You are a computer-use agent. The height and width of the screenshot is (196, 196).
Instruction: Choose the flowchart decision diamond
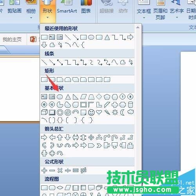tap(60, 188)
